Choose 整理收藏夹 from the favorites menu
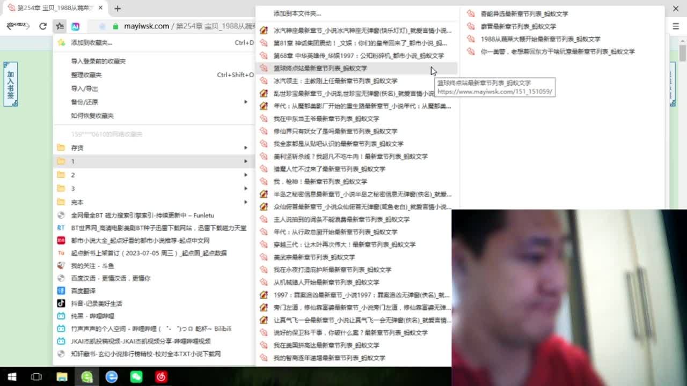 (86, 75)
